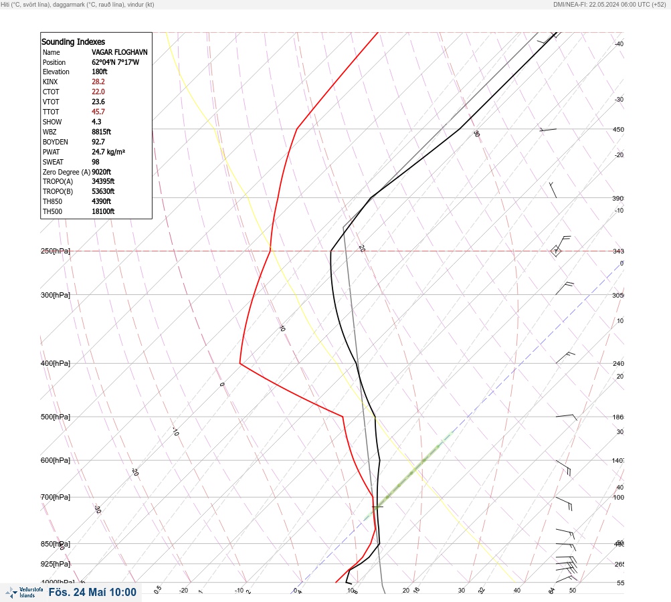Click position value 62°04'N 7°17'W
The image size is (671, 602).
click(115, 62)
